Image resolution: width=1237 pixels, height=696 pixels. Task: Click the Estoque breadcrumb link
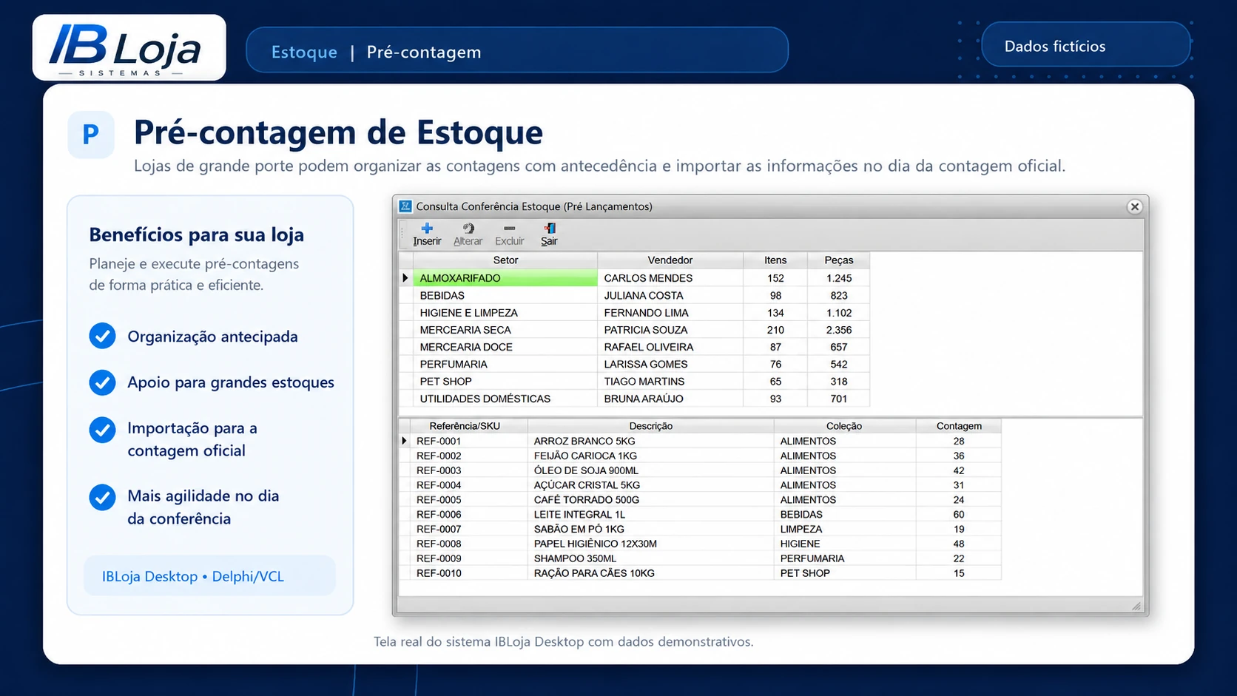tap(304, 52)
